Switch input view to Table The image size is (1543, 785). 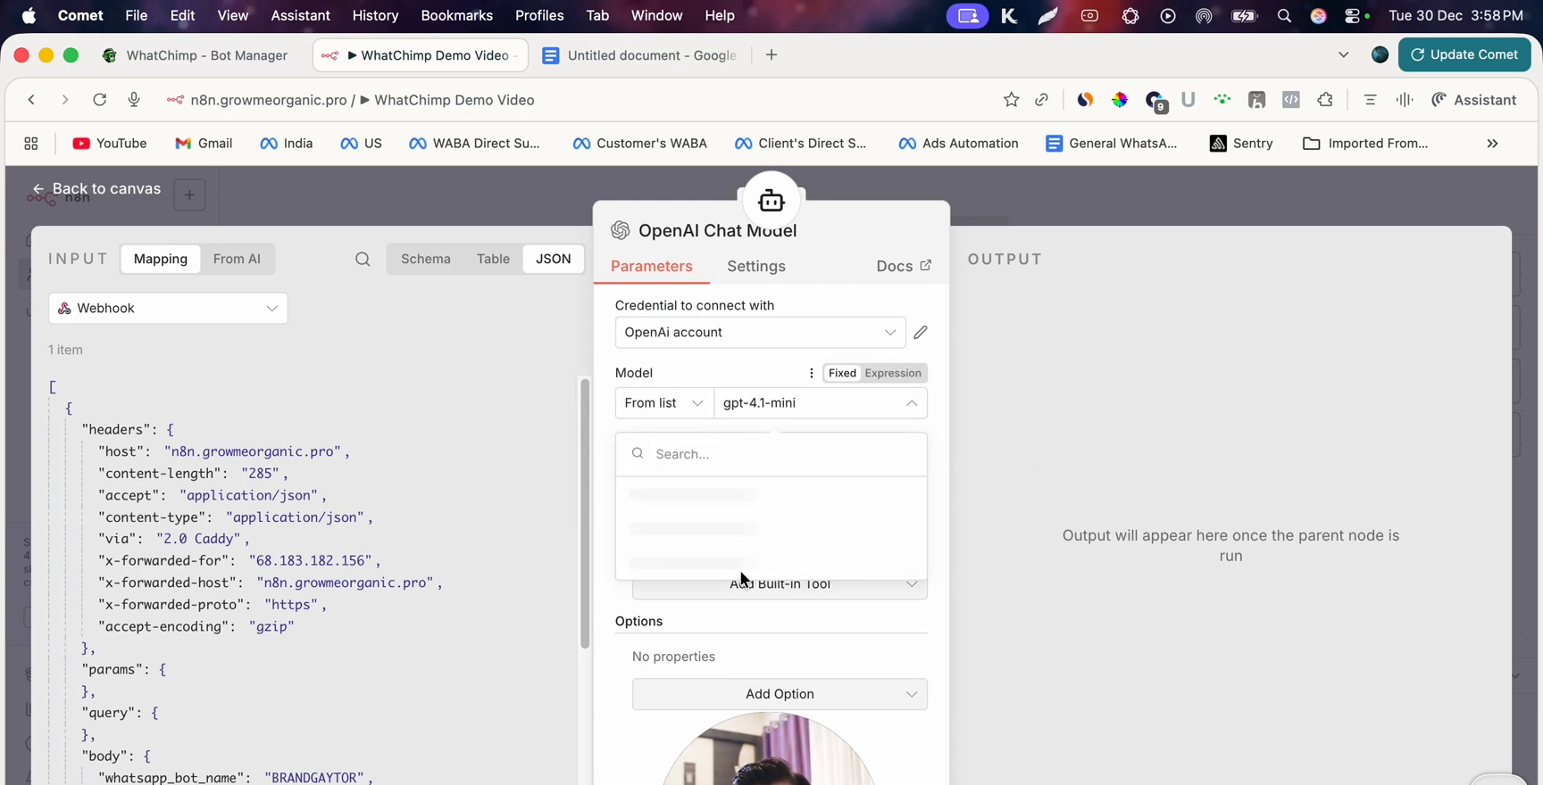493,260
